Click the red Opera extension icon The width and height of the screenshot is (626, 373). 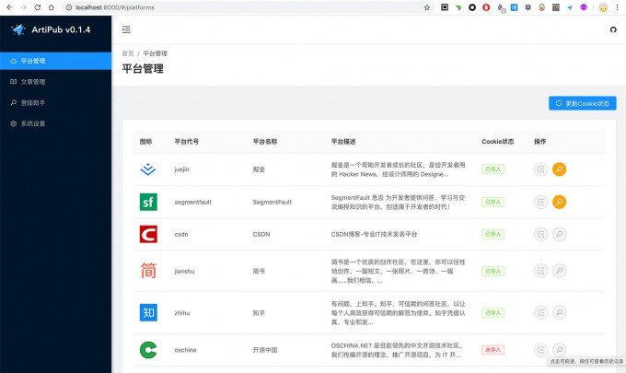click(x=486, y=7)
